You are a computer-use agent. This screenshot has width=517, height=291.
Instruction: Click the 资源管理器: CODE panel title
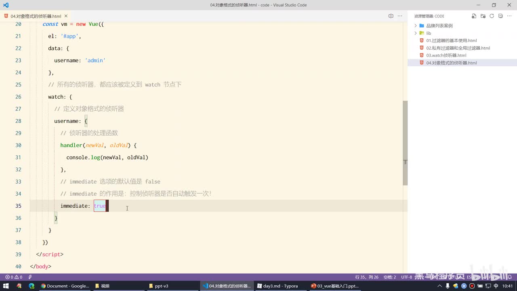click(429, 16)
